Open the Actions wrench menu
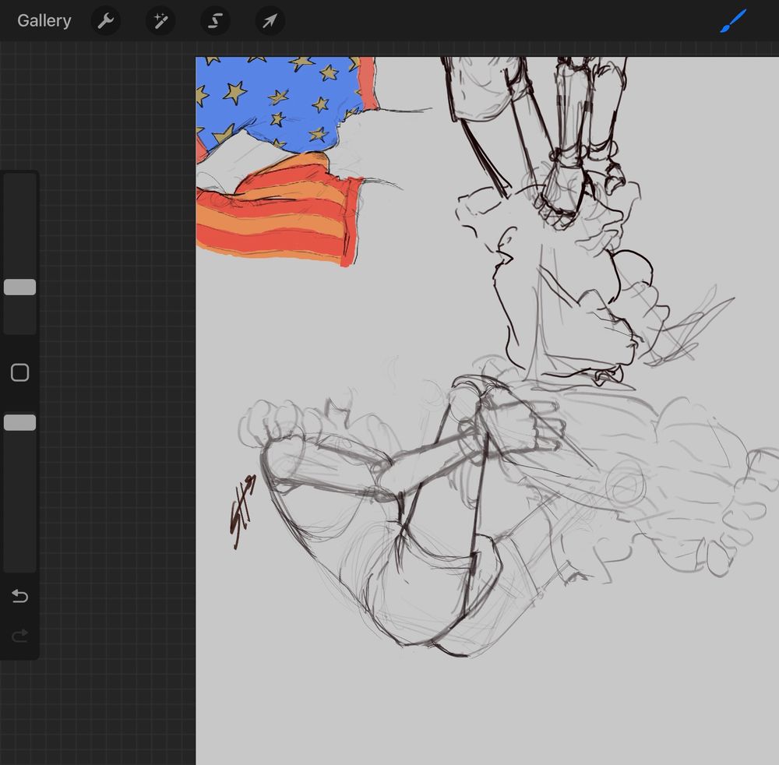The image size is (779, 765). (105, 21)
